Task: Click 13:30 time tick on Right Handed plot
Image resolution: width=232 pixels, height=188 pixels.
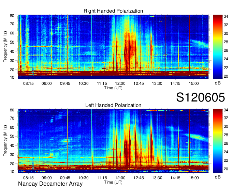Action: point(157,83)
